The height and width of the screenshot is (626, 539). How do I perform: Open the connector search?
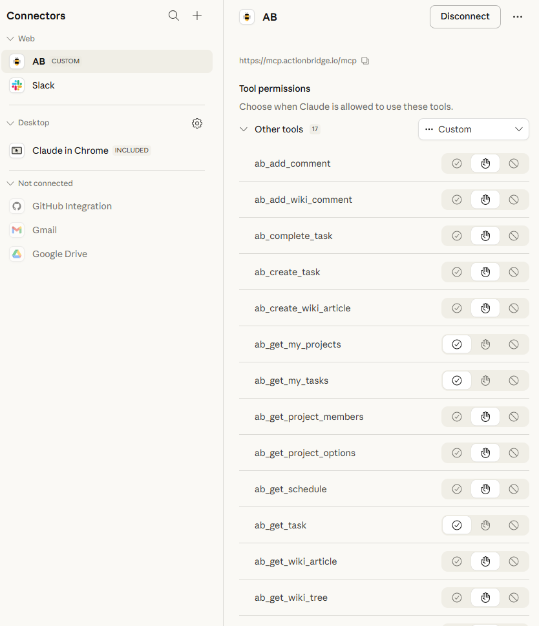(173, 16)
